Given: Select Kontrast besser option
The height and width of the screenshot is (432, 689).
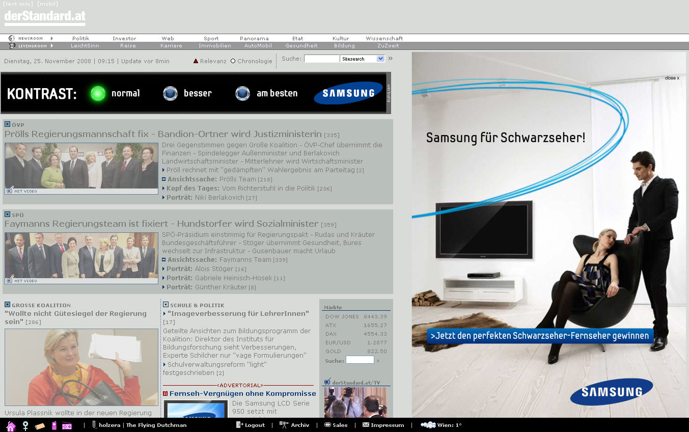Looking at the screenshot, I should (x=170, y=93).
